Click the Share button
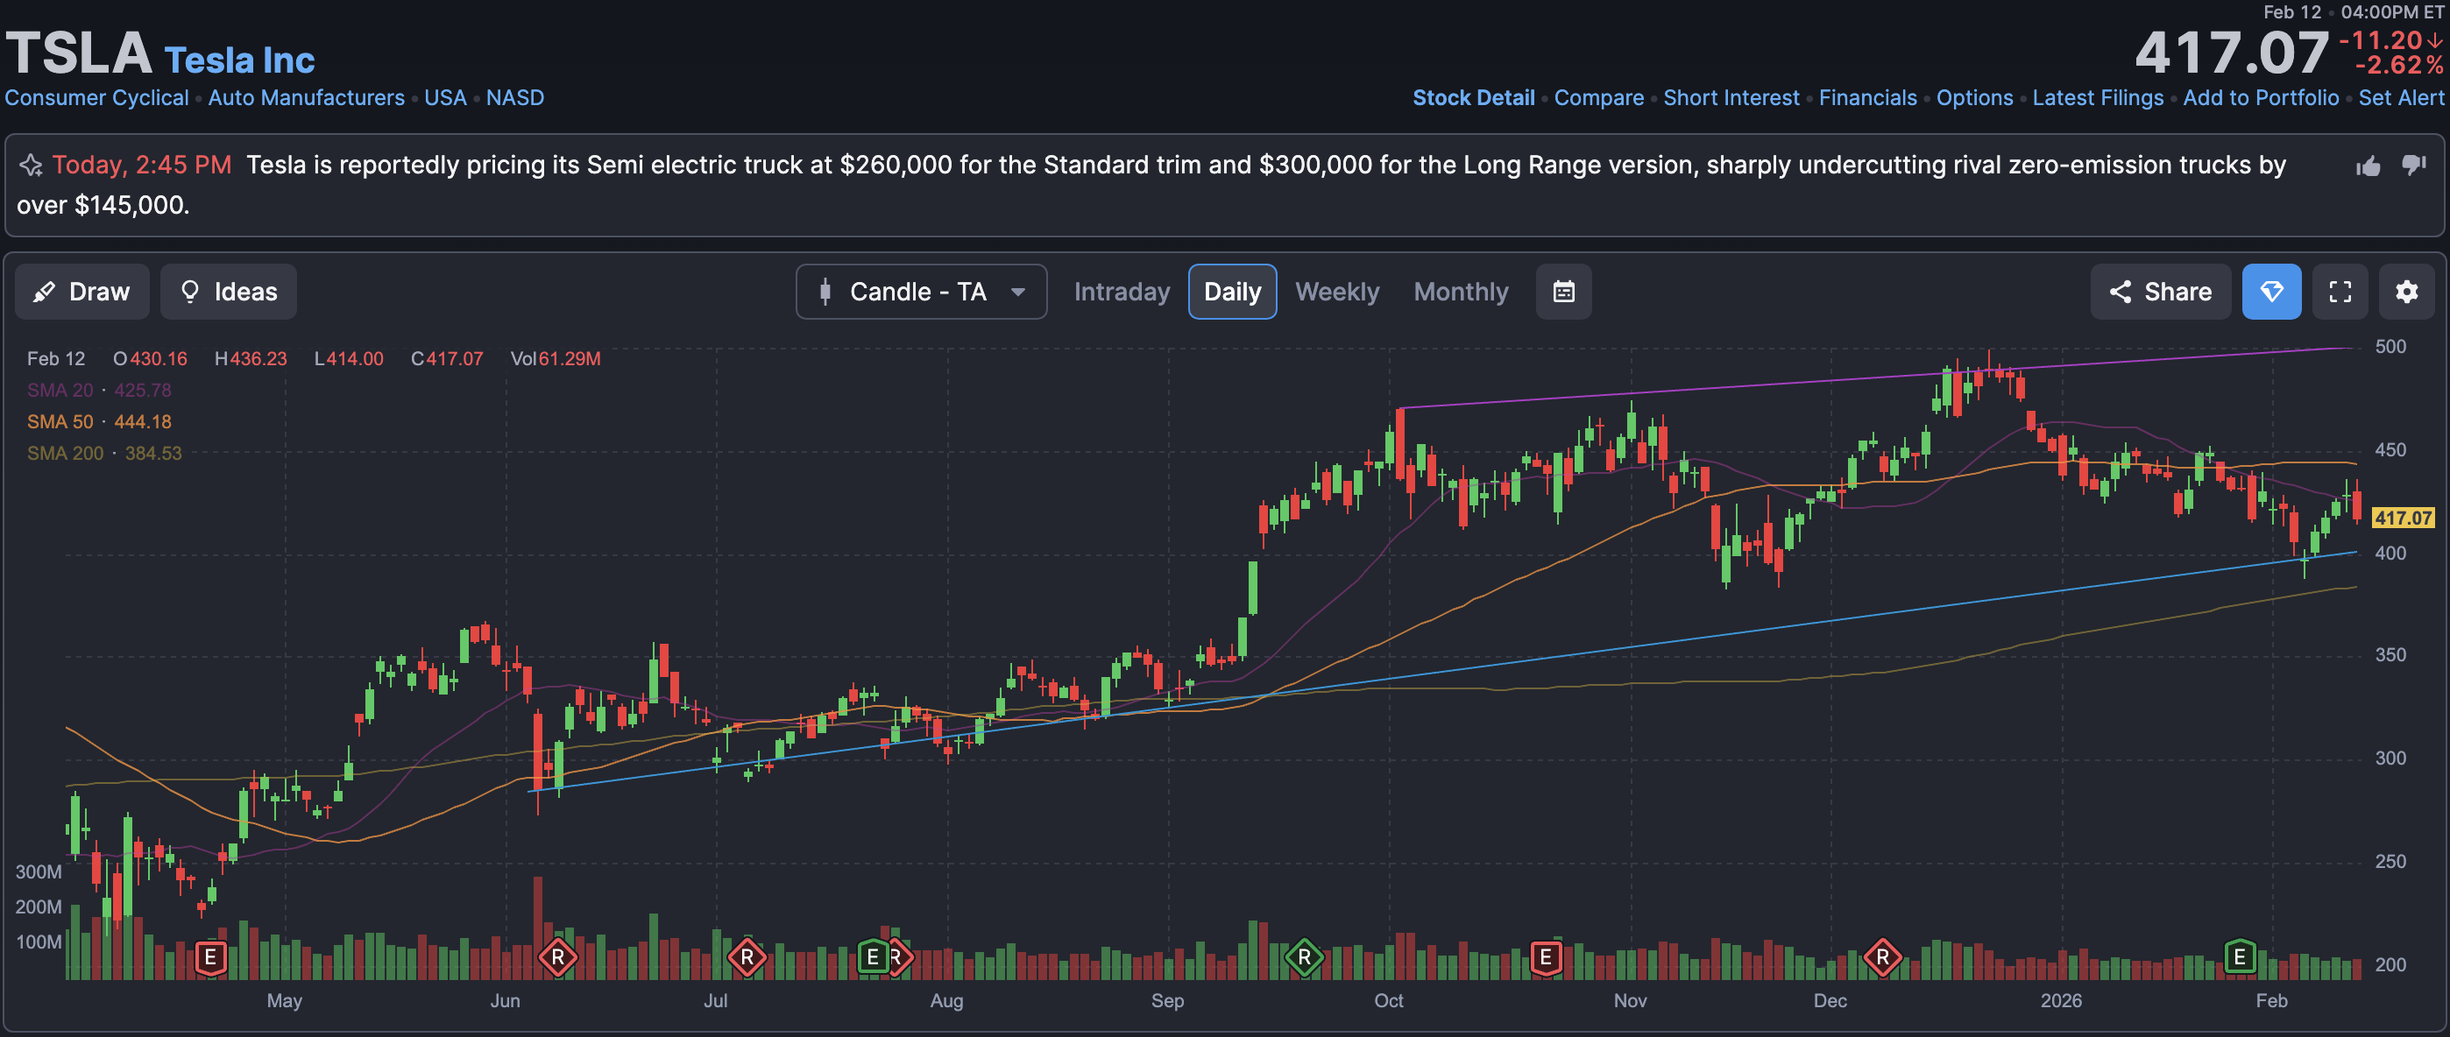Image resolution: width=2450 pixels, height=1037 pixels. click(x=2160, y=292)
